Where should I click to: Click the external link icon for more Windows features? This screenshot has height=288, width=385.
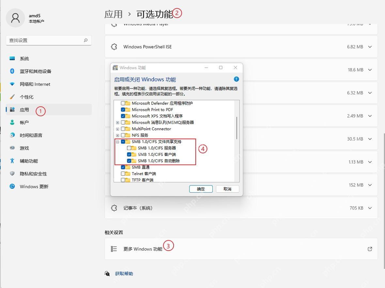click(x=370, y=249)
